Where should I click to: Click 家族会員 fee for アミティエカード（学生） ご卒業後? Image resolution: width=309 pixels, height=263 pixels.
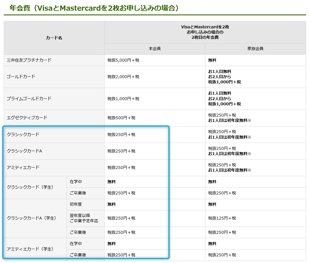(x=222, y=255)
